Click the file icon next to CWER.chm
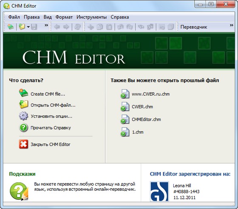238x209 pixels. 125,107
